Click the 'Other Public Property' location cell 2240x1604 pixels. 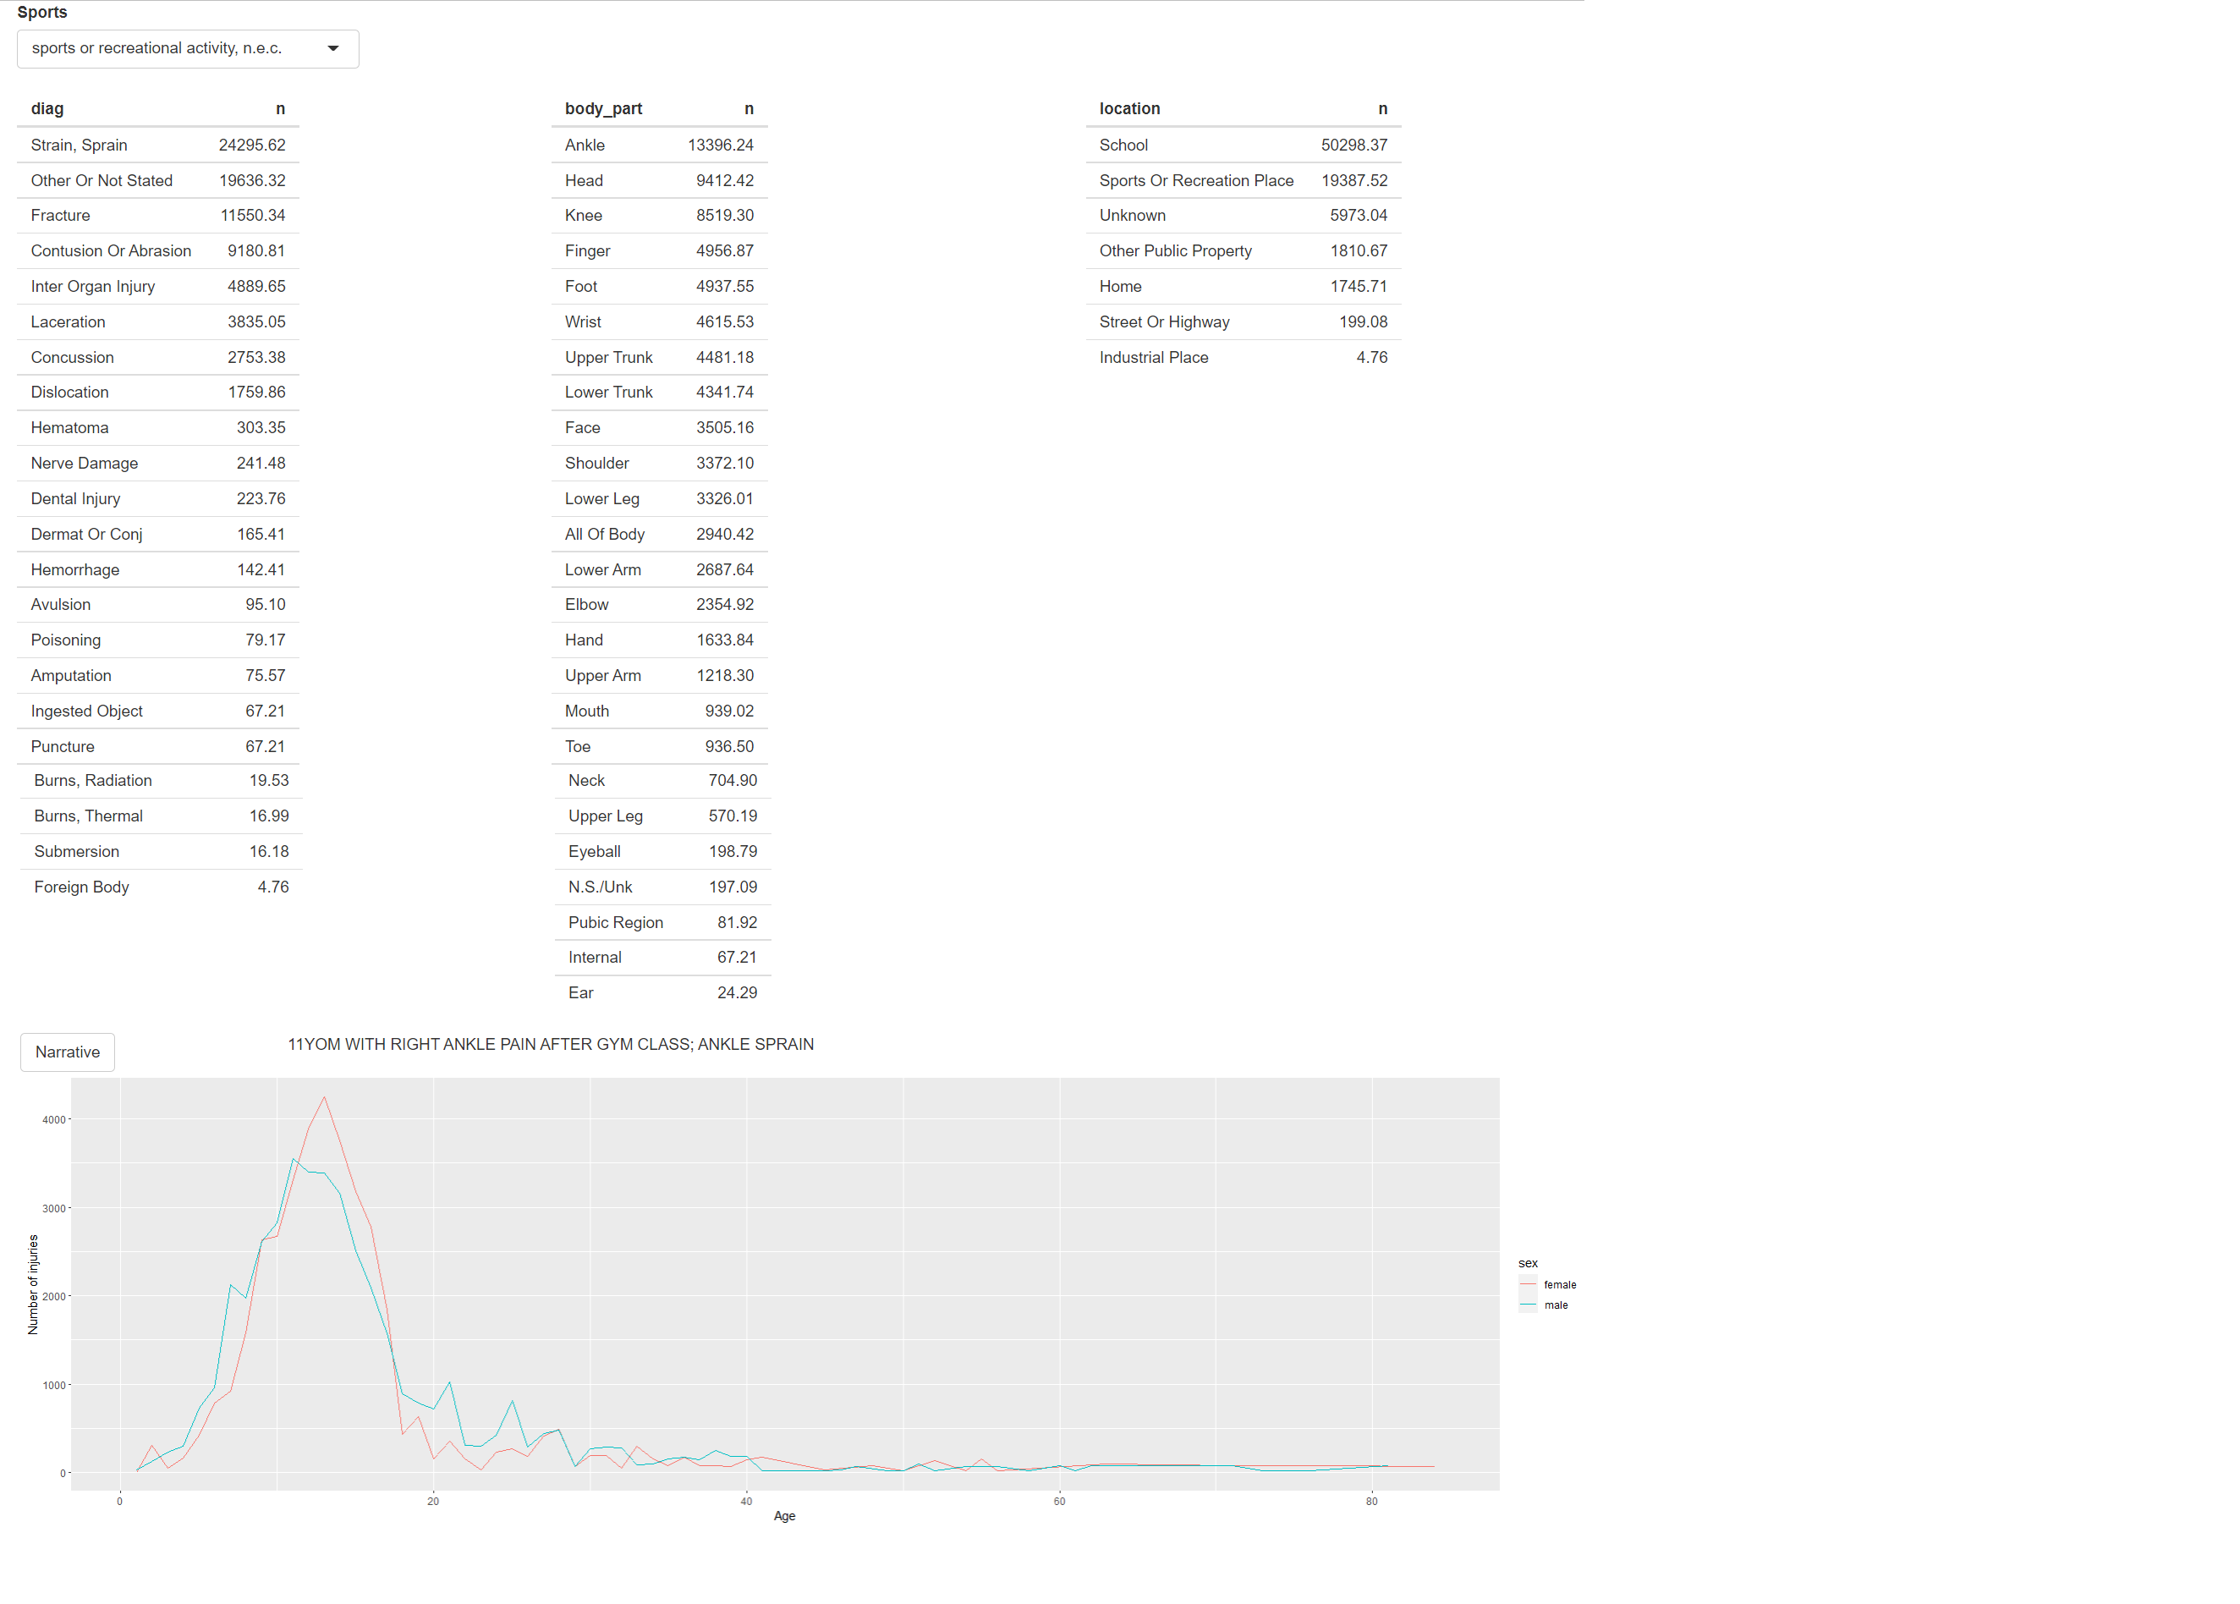[1175, 251]
